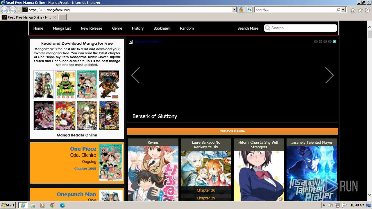Image resolution: width=372 pixels, height=209 pixels.
Task: Click the page scrollbar down arrow
Action: click(370, 195)
